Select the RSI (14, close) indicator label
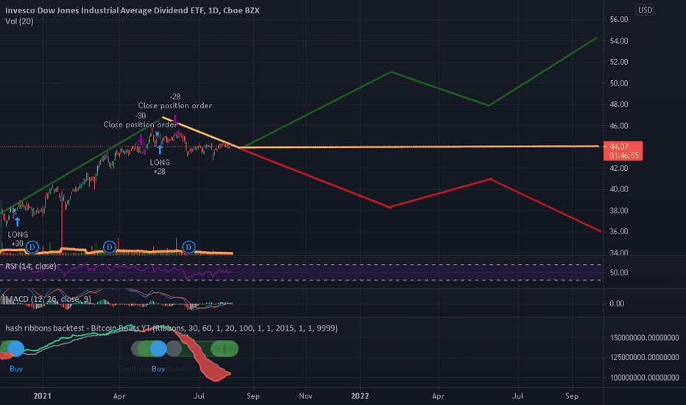The width and height of the screenshot is (686, 405). (x=31, y=267)
